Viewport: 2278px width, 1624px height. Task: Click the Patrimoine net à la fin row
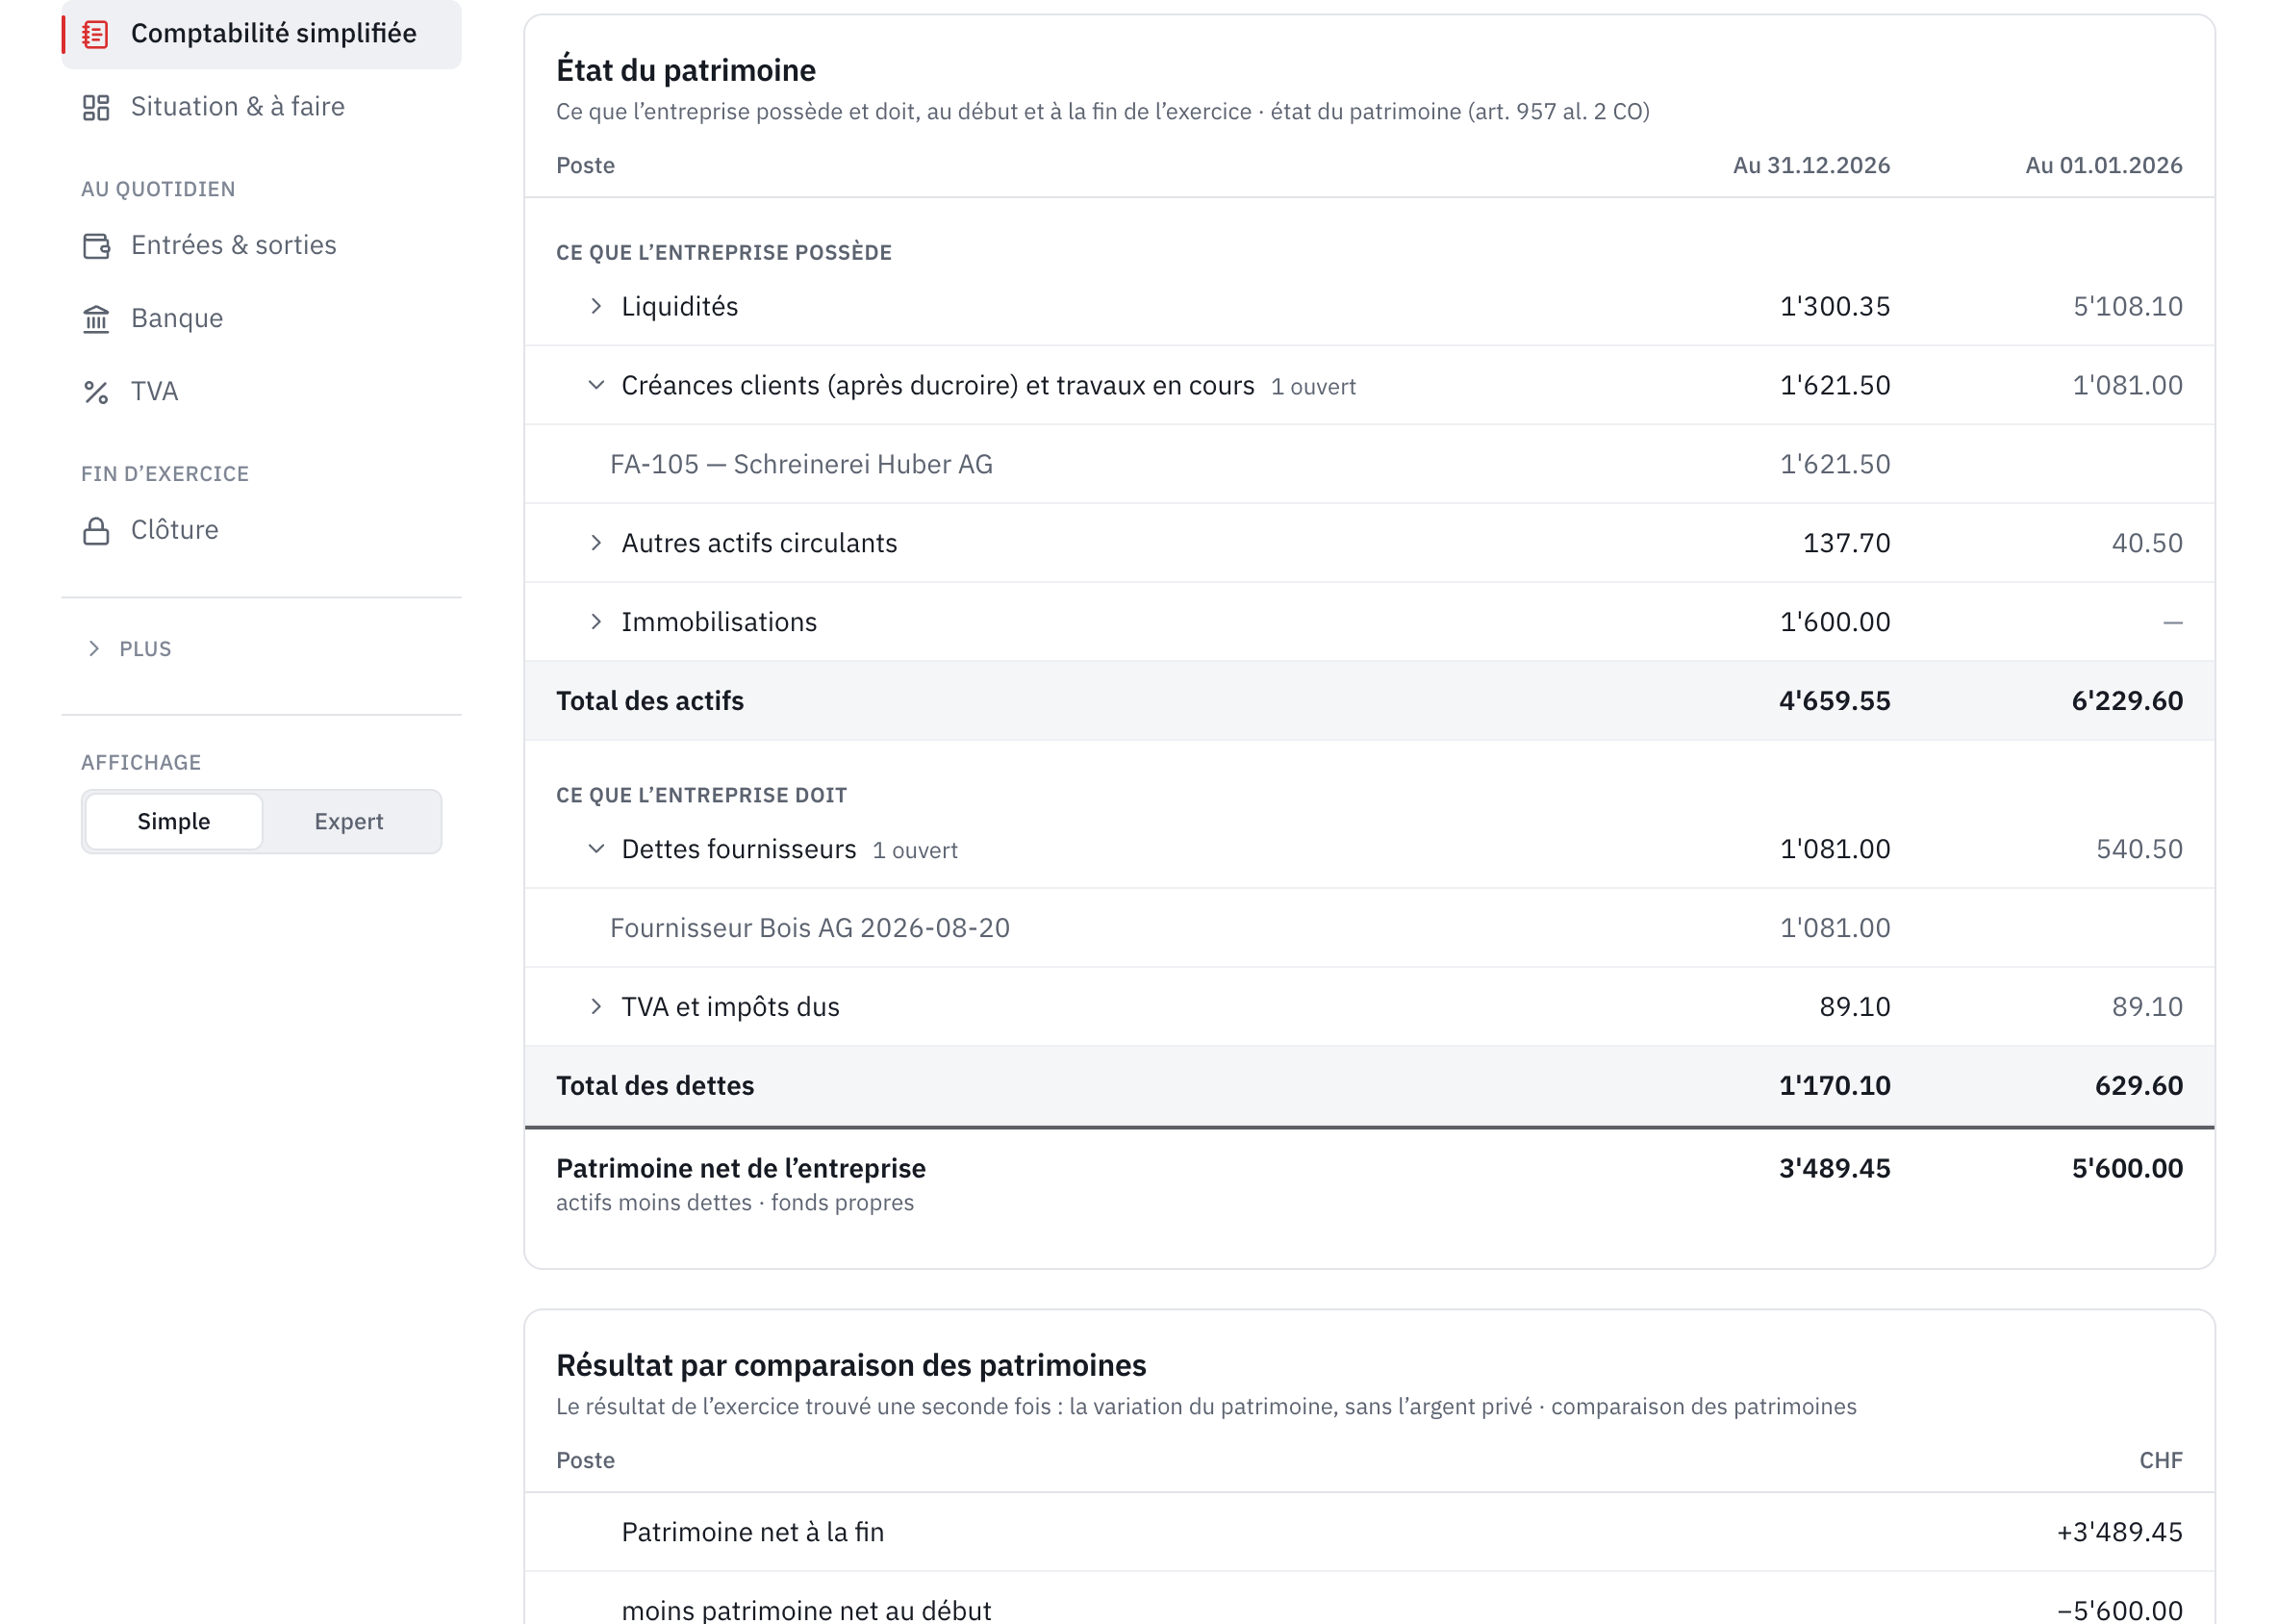(1369, 1533)
